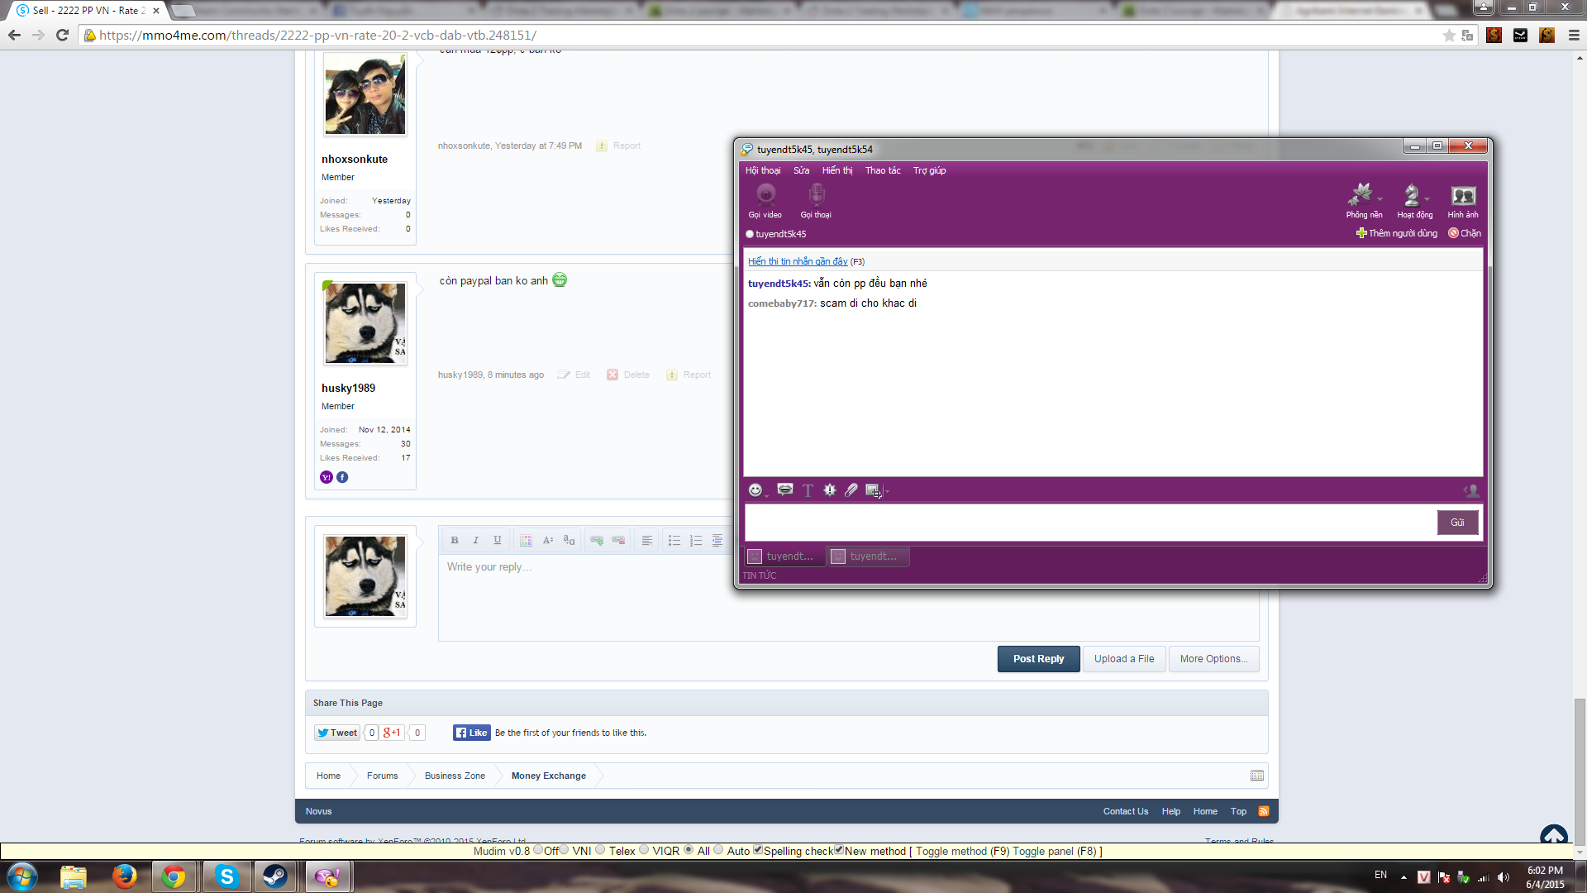Toggle the New method checkbox
This screenshot has width=1587, height=893.
click(838, 850)
